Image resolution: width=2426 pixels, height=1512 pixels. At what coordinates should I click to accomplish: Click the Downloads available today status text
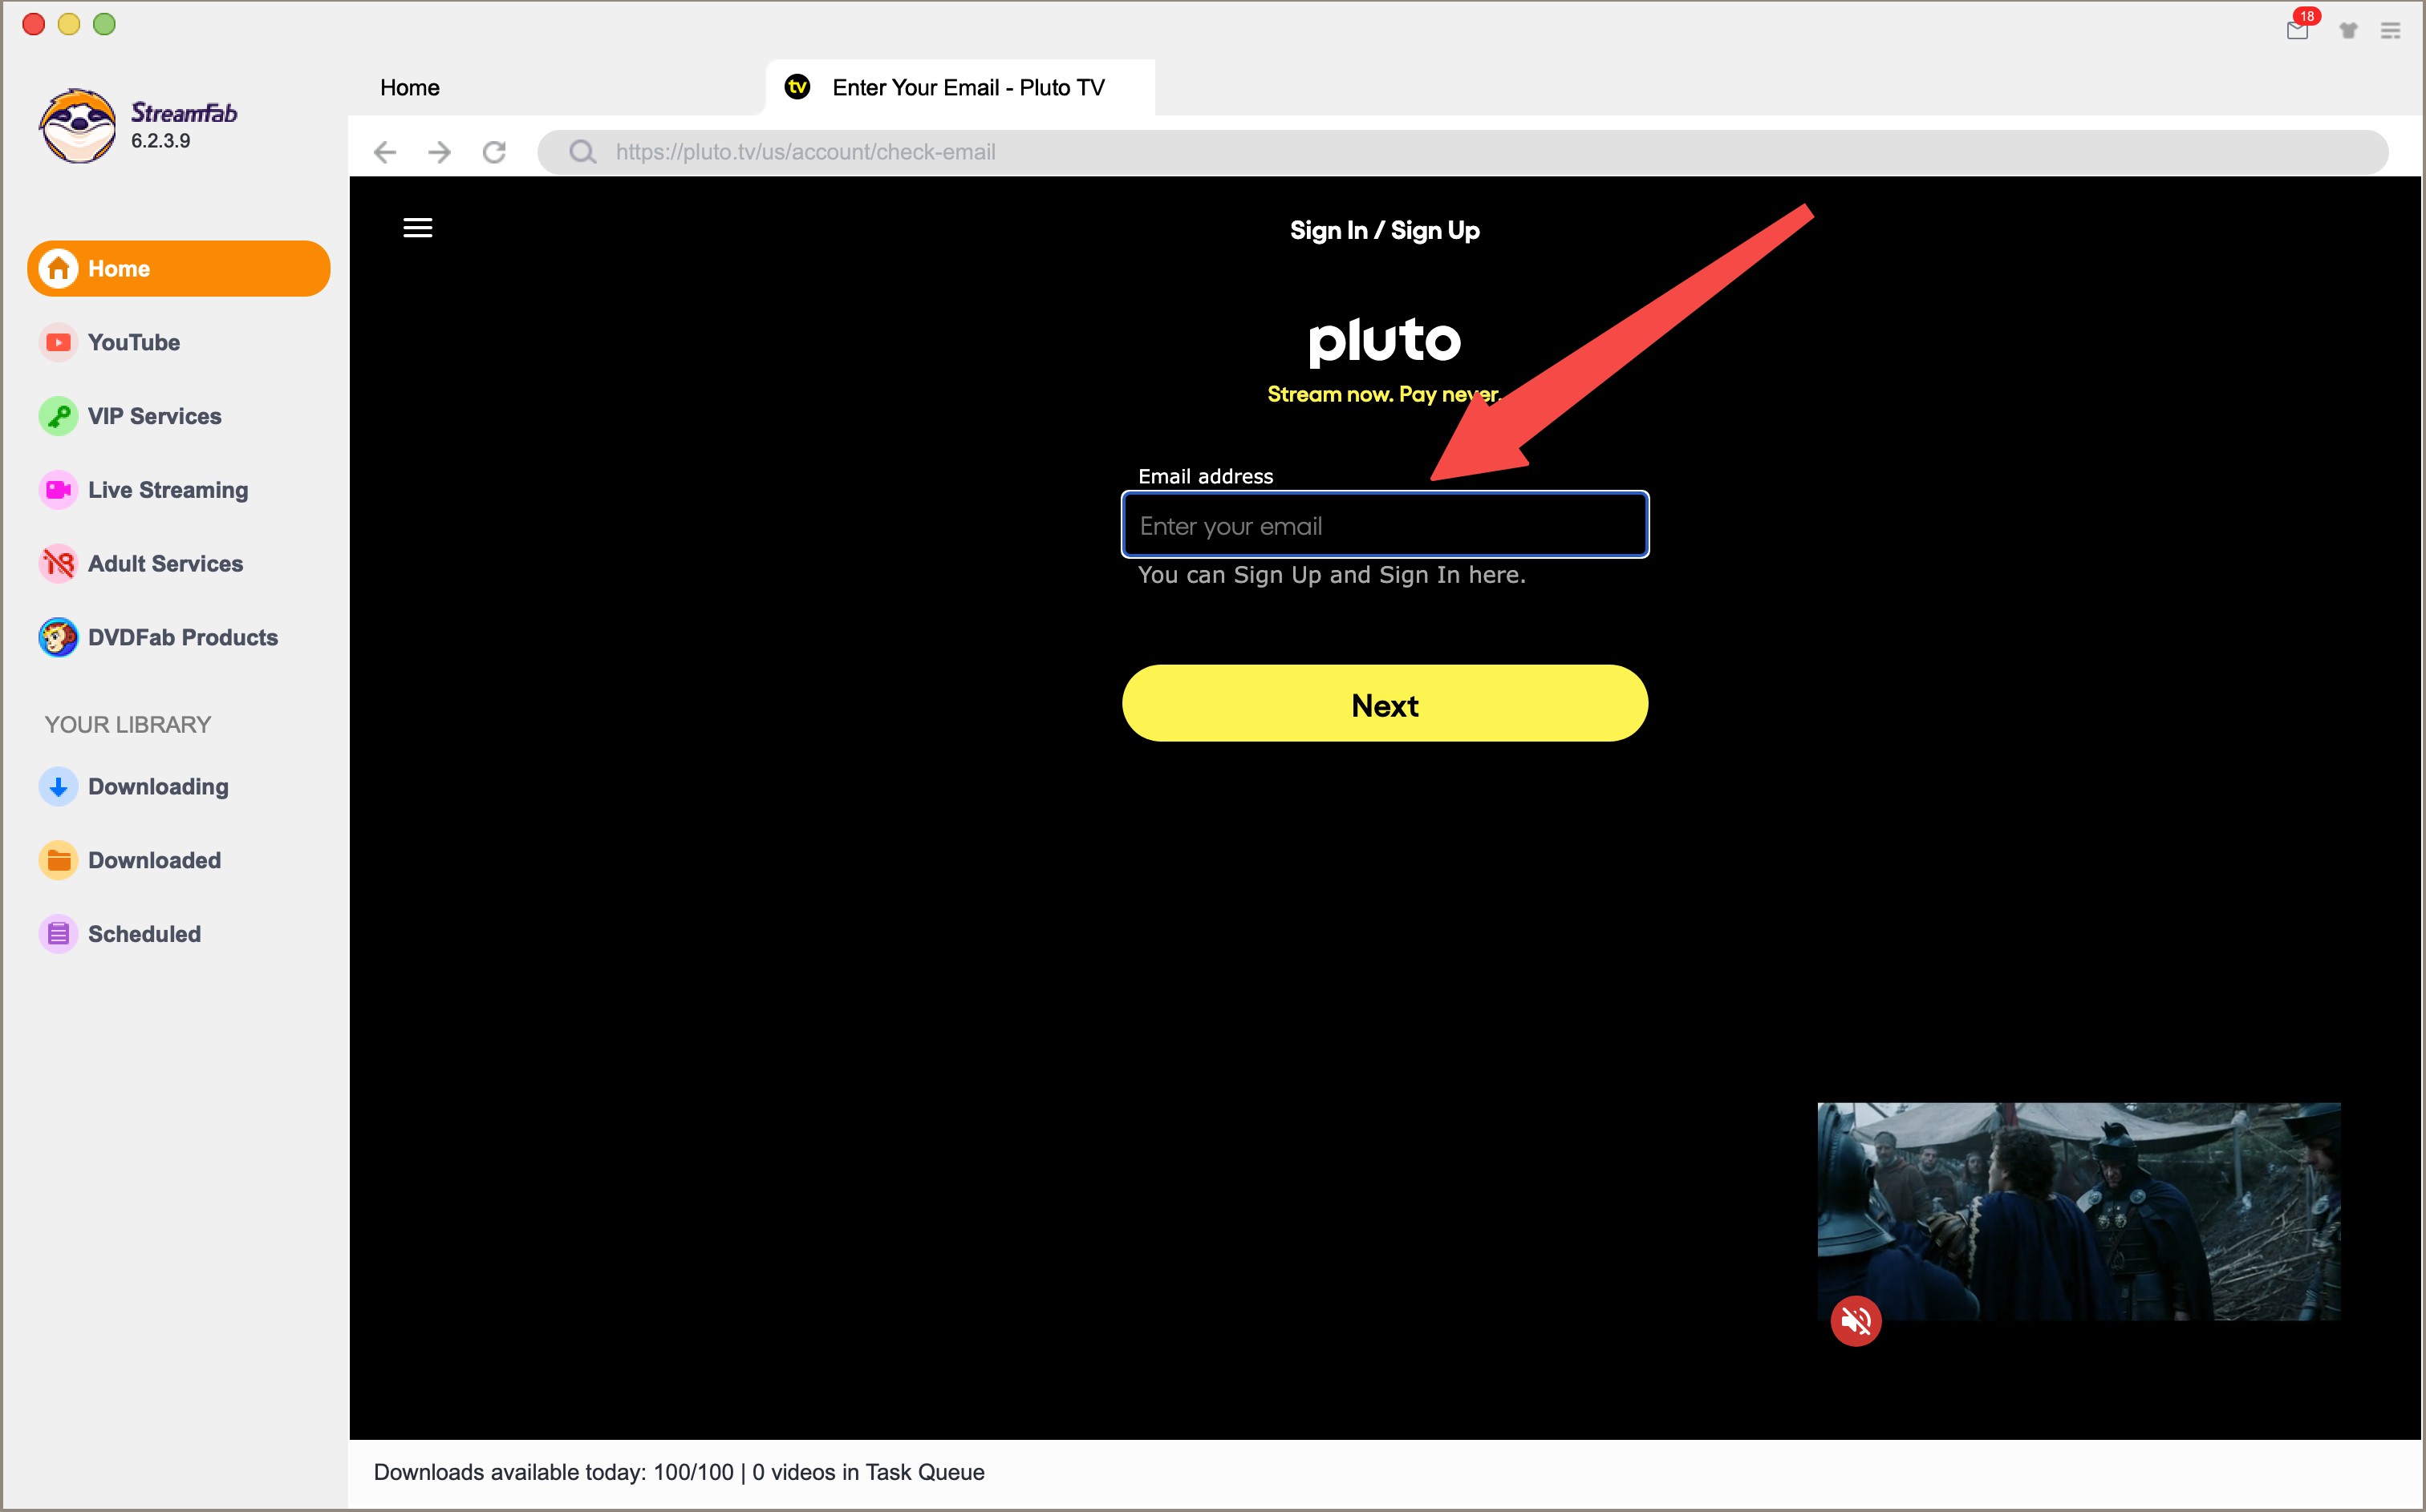680,1472
